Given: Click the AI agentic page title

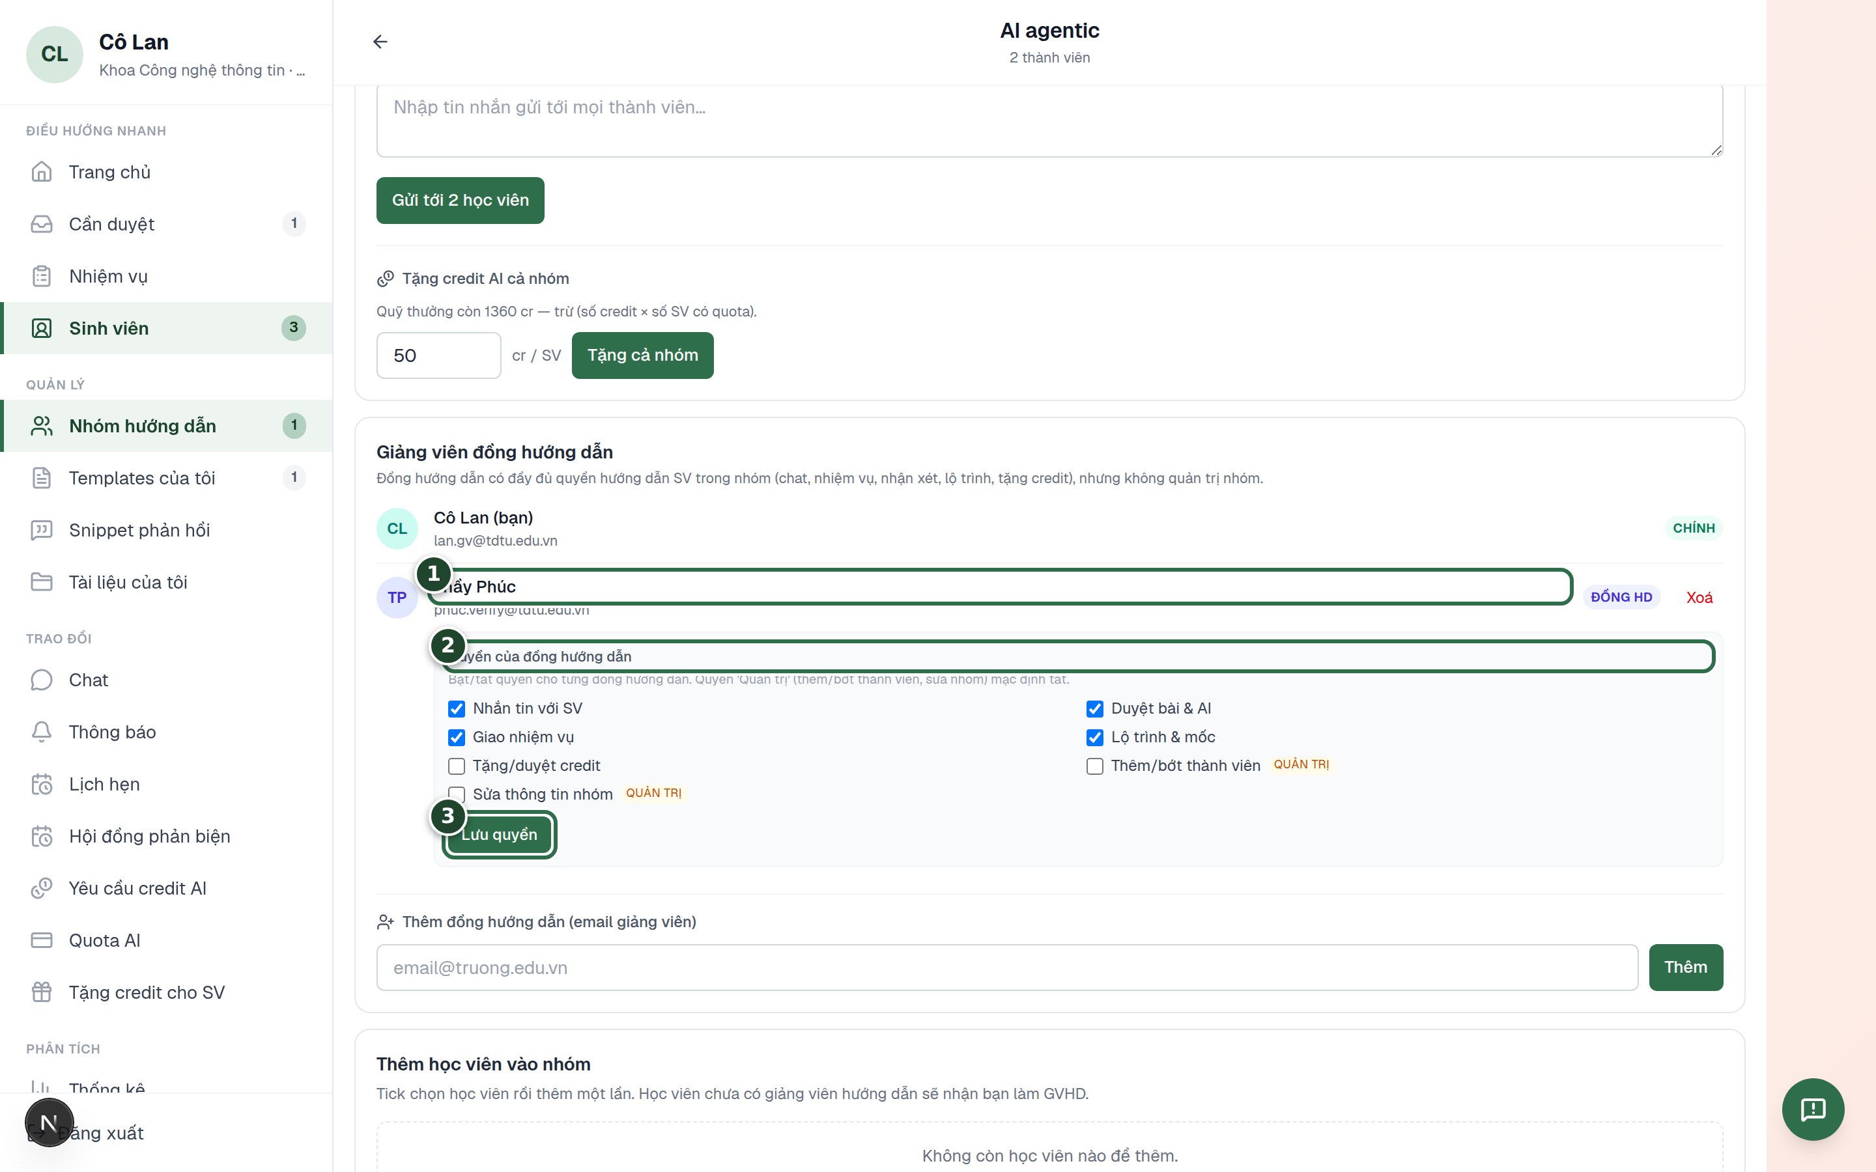Looking at the screenshot, I should point(1049,31).
